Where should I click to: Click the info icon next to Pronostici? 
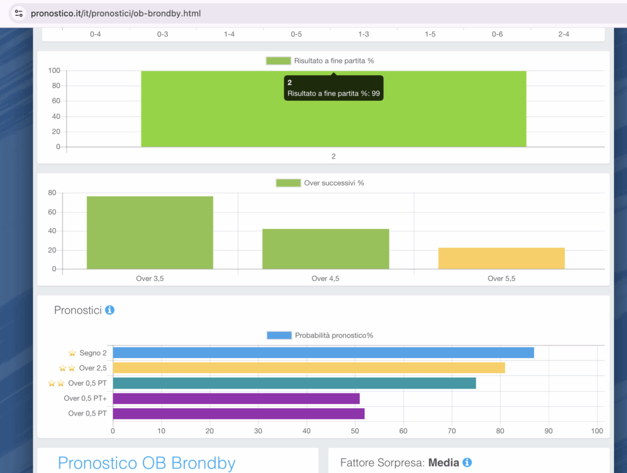point(110,310)
